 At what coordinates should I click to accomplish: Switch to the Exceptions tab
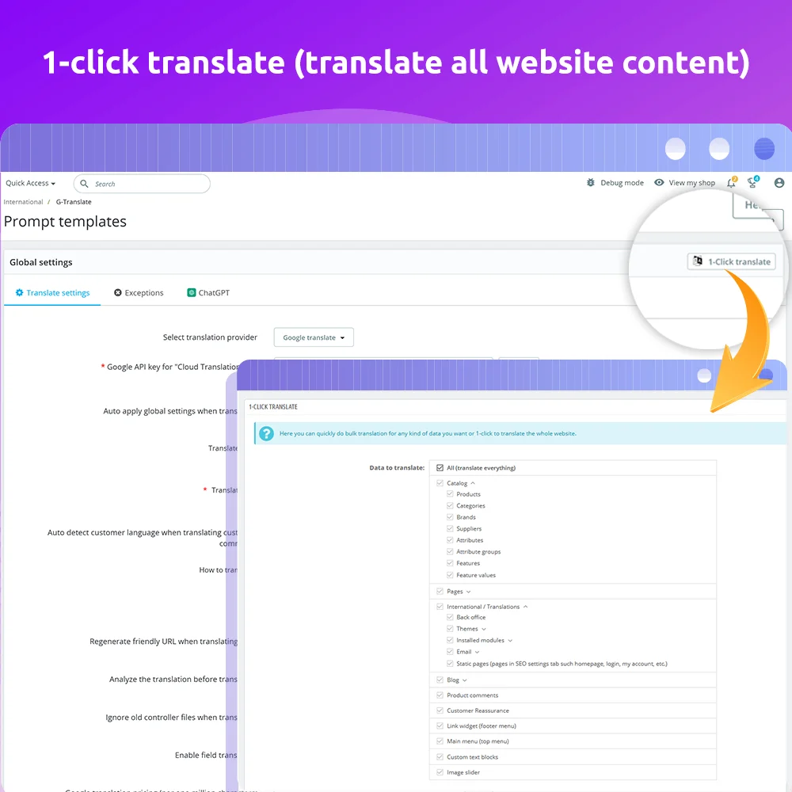click(x=139, y=292)
